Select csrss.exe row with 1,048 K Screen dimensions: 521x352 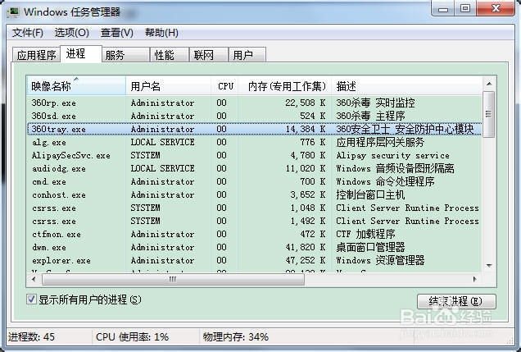tap(255, 208)
